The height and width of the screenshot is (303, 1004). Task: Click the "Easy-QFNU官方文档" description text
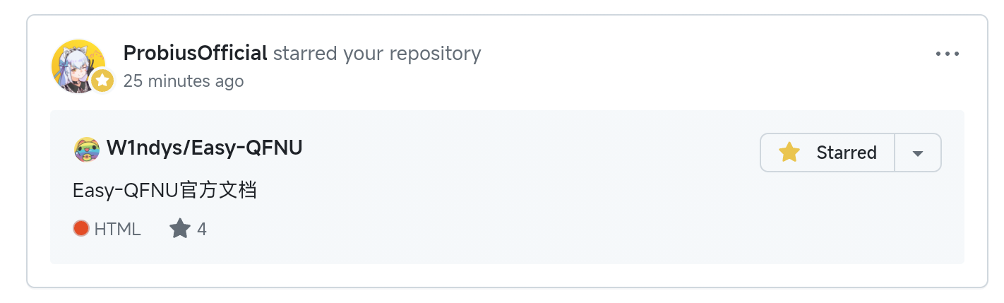click(x=164, y=190)
